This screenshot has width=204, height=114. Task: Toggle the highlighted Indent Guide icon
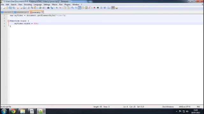tap(79, 8)
